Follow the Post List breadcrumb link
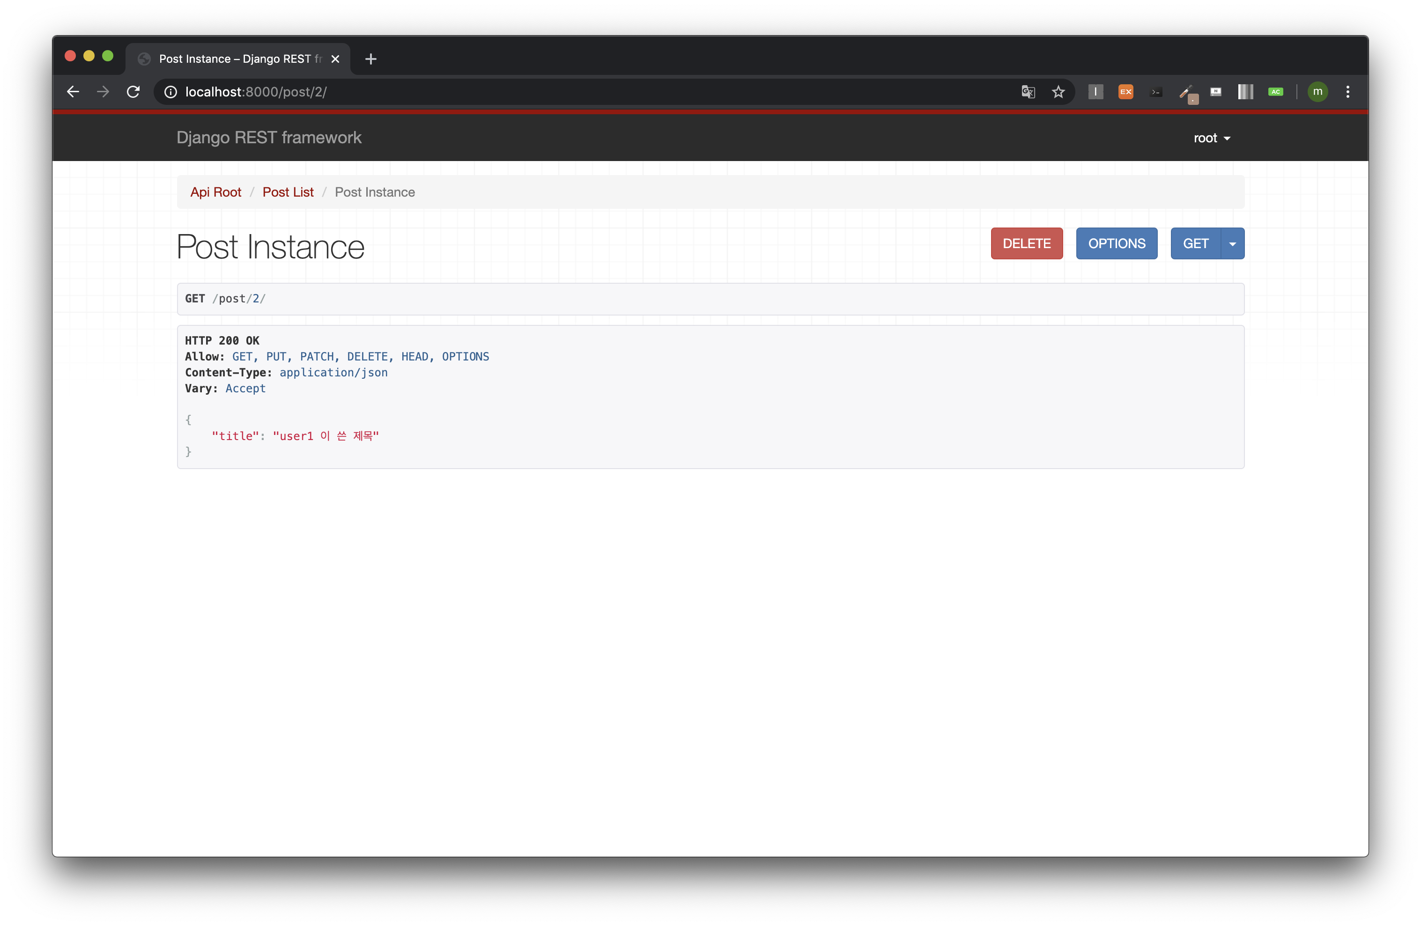This screenshot has height=926, width=1421. 288,192
